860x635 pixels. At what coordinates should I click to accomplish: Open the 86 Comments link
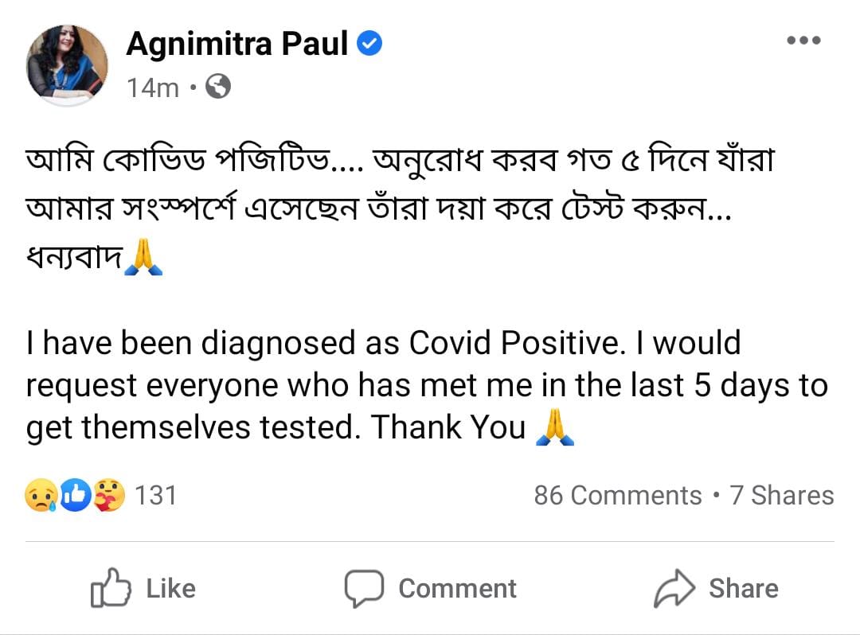coord(618,495)
